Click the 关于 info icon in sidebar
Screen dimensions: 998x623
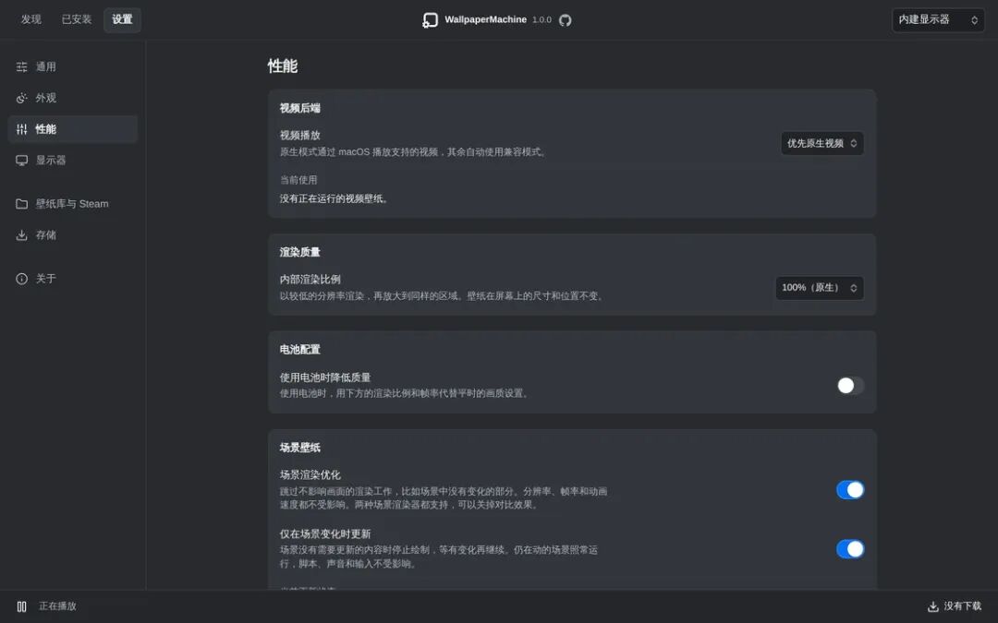[x=21, y=279]
